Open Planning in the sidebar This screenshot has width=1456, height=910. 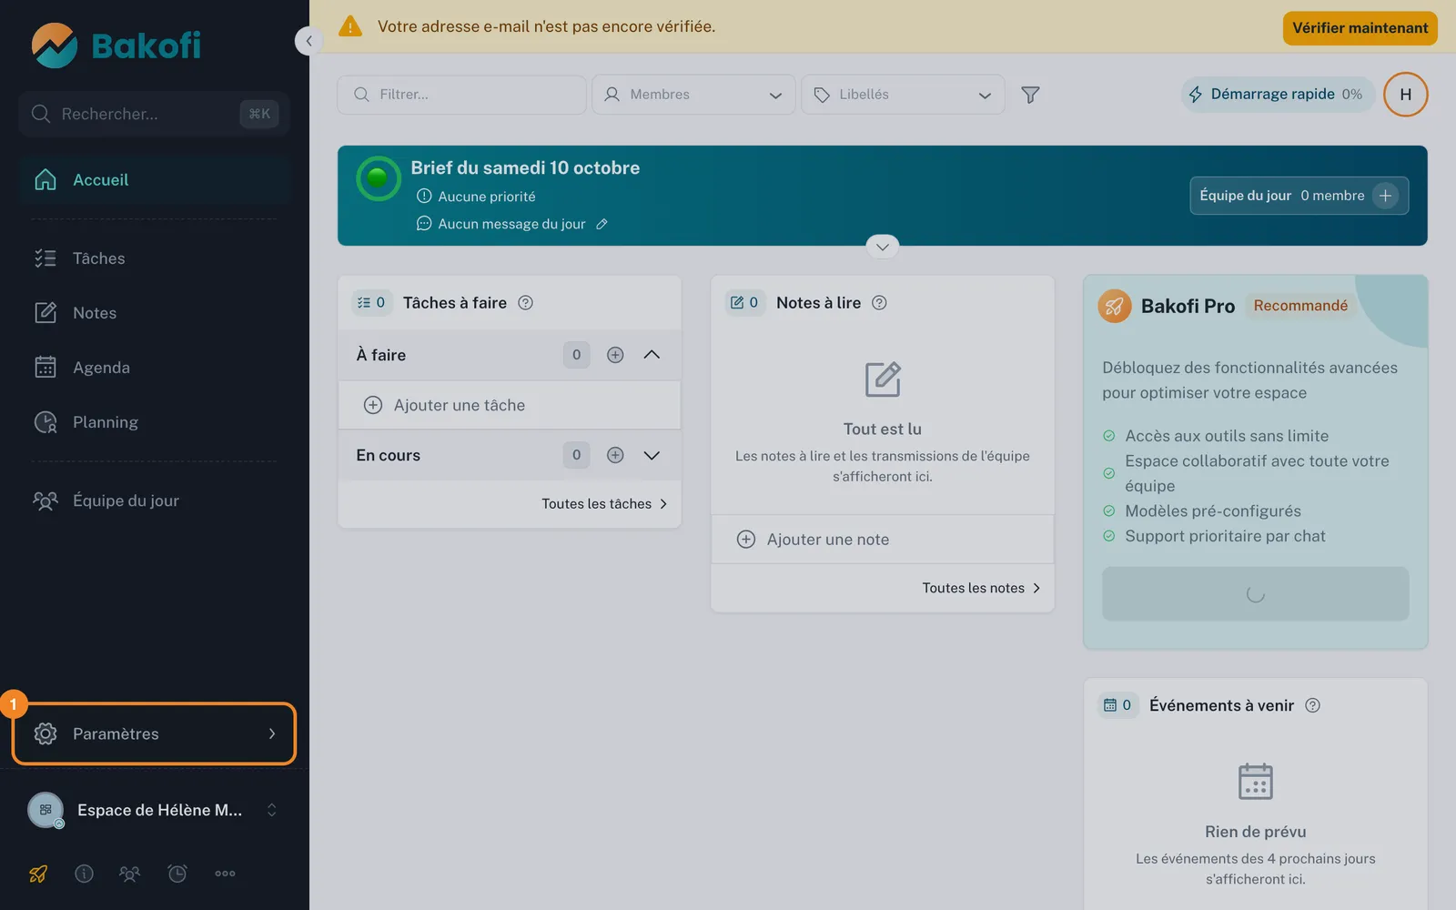(x=154, y=422)
